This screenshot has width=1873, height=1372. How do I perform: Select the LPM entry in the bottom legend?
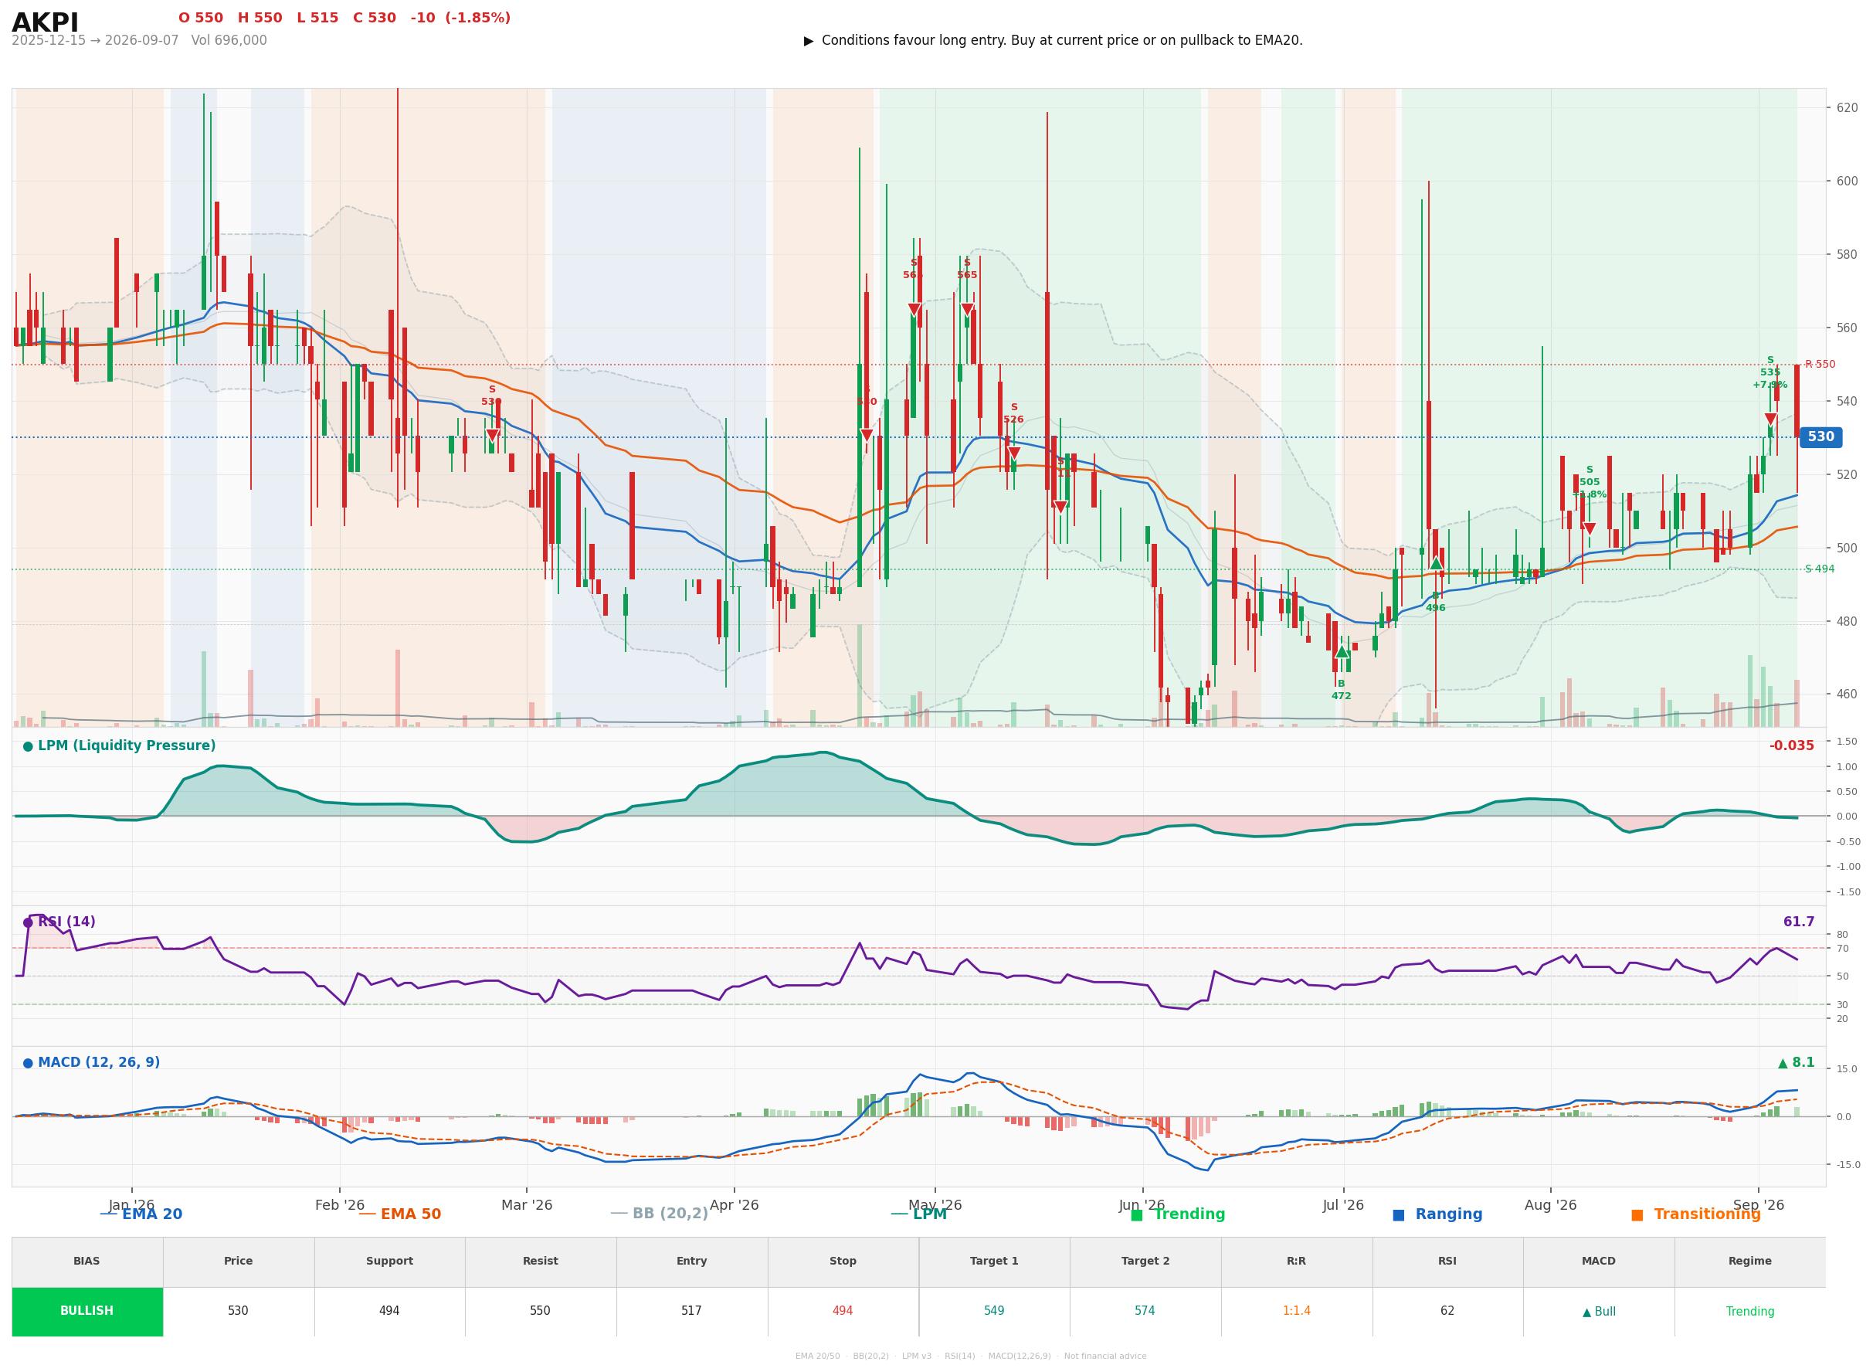(918, 1214)
